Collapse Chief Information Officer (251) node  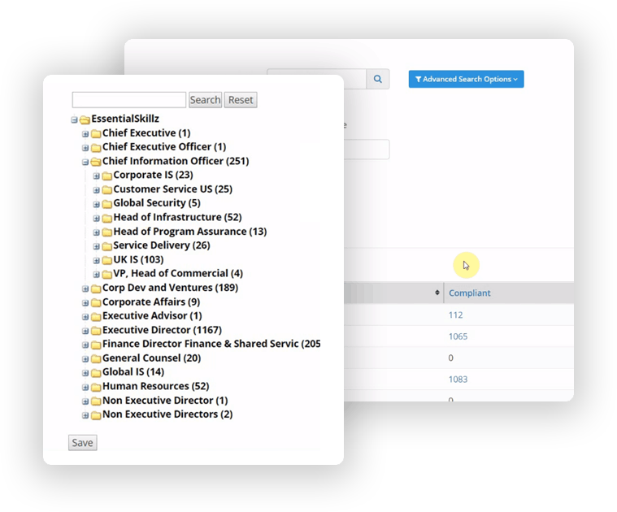(x=85, y=162)
